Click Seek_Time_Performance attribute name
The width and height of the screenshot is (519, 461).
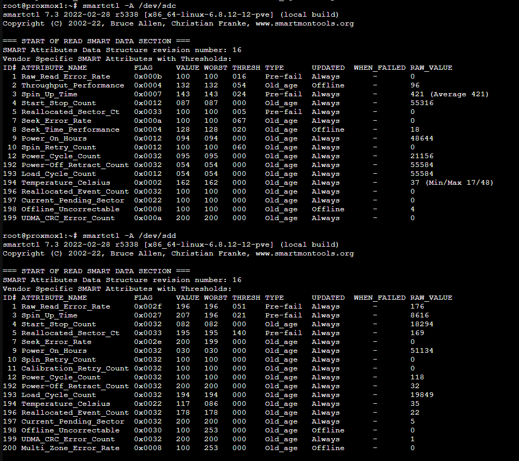coord(70,130)
